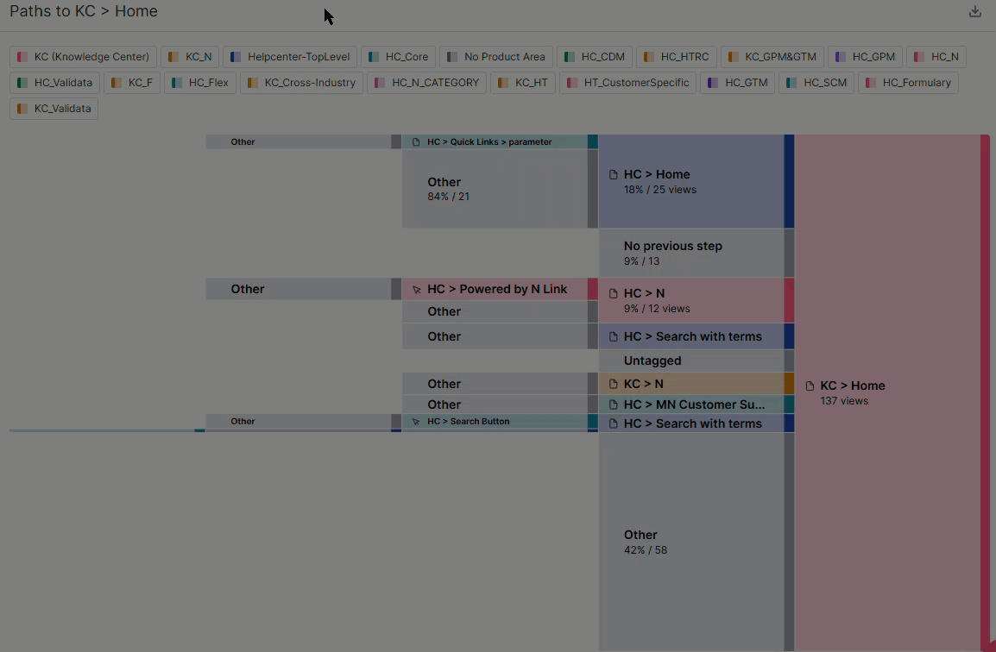Click page icon beside KC > Home node
The width and height of the screenshot is (996, 652).
point(810,386)
